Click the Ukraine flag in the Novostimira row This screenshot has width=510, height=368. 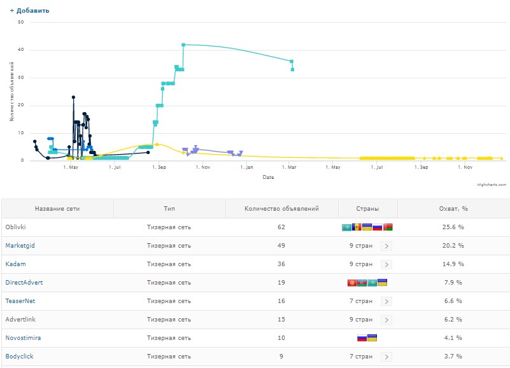[x=372, y=337]
